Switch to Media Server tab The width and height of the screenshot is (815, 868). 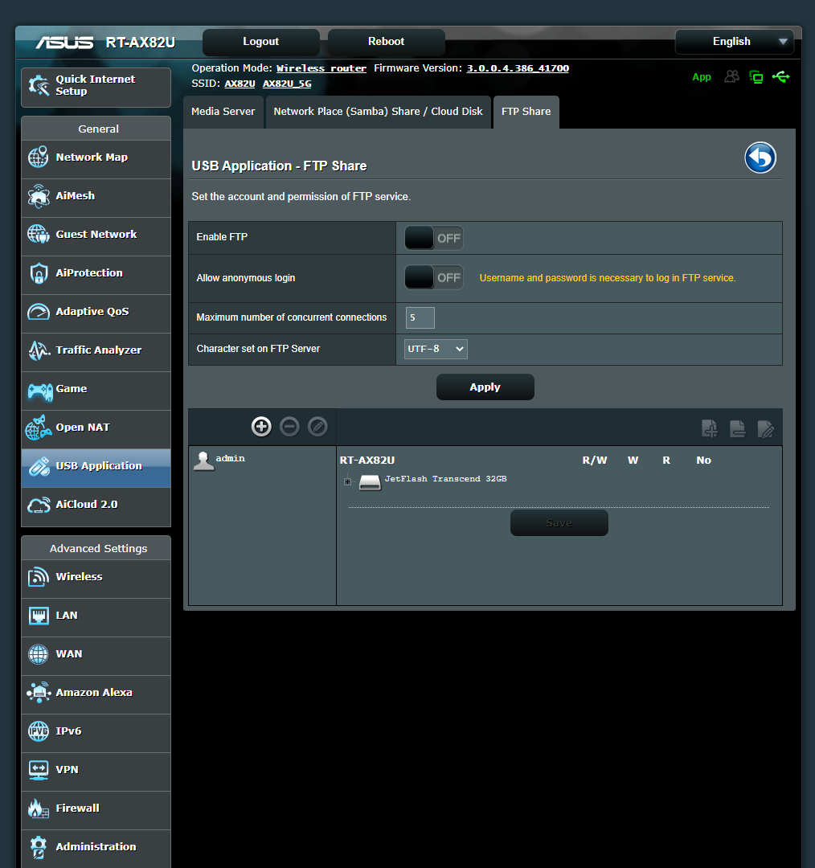point(223,112)
